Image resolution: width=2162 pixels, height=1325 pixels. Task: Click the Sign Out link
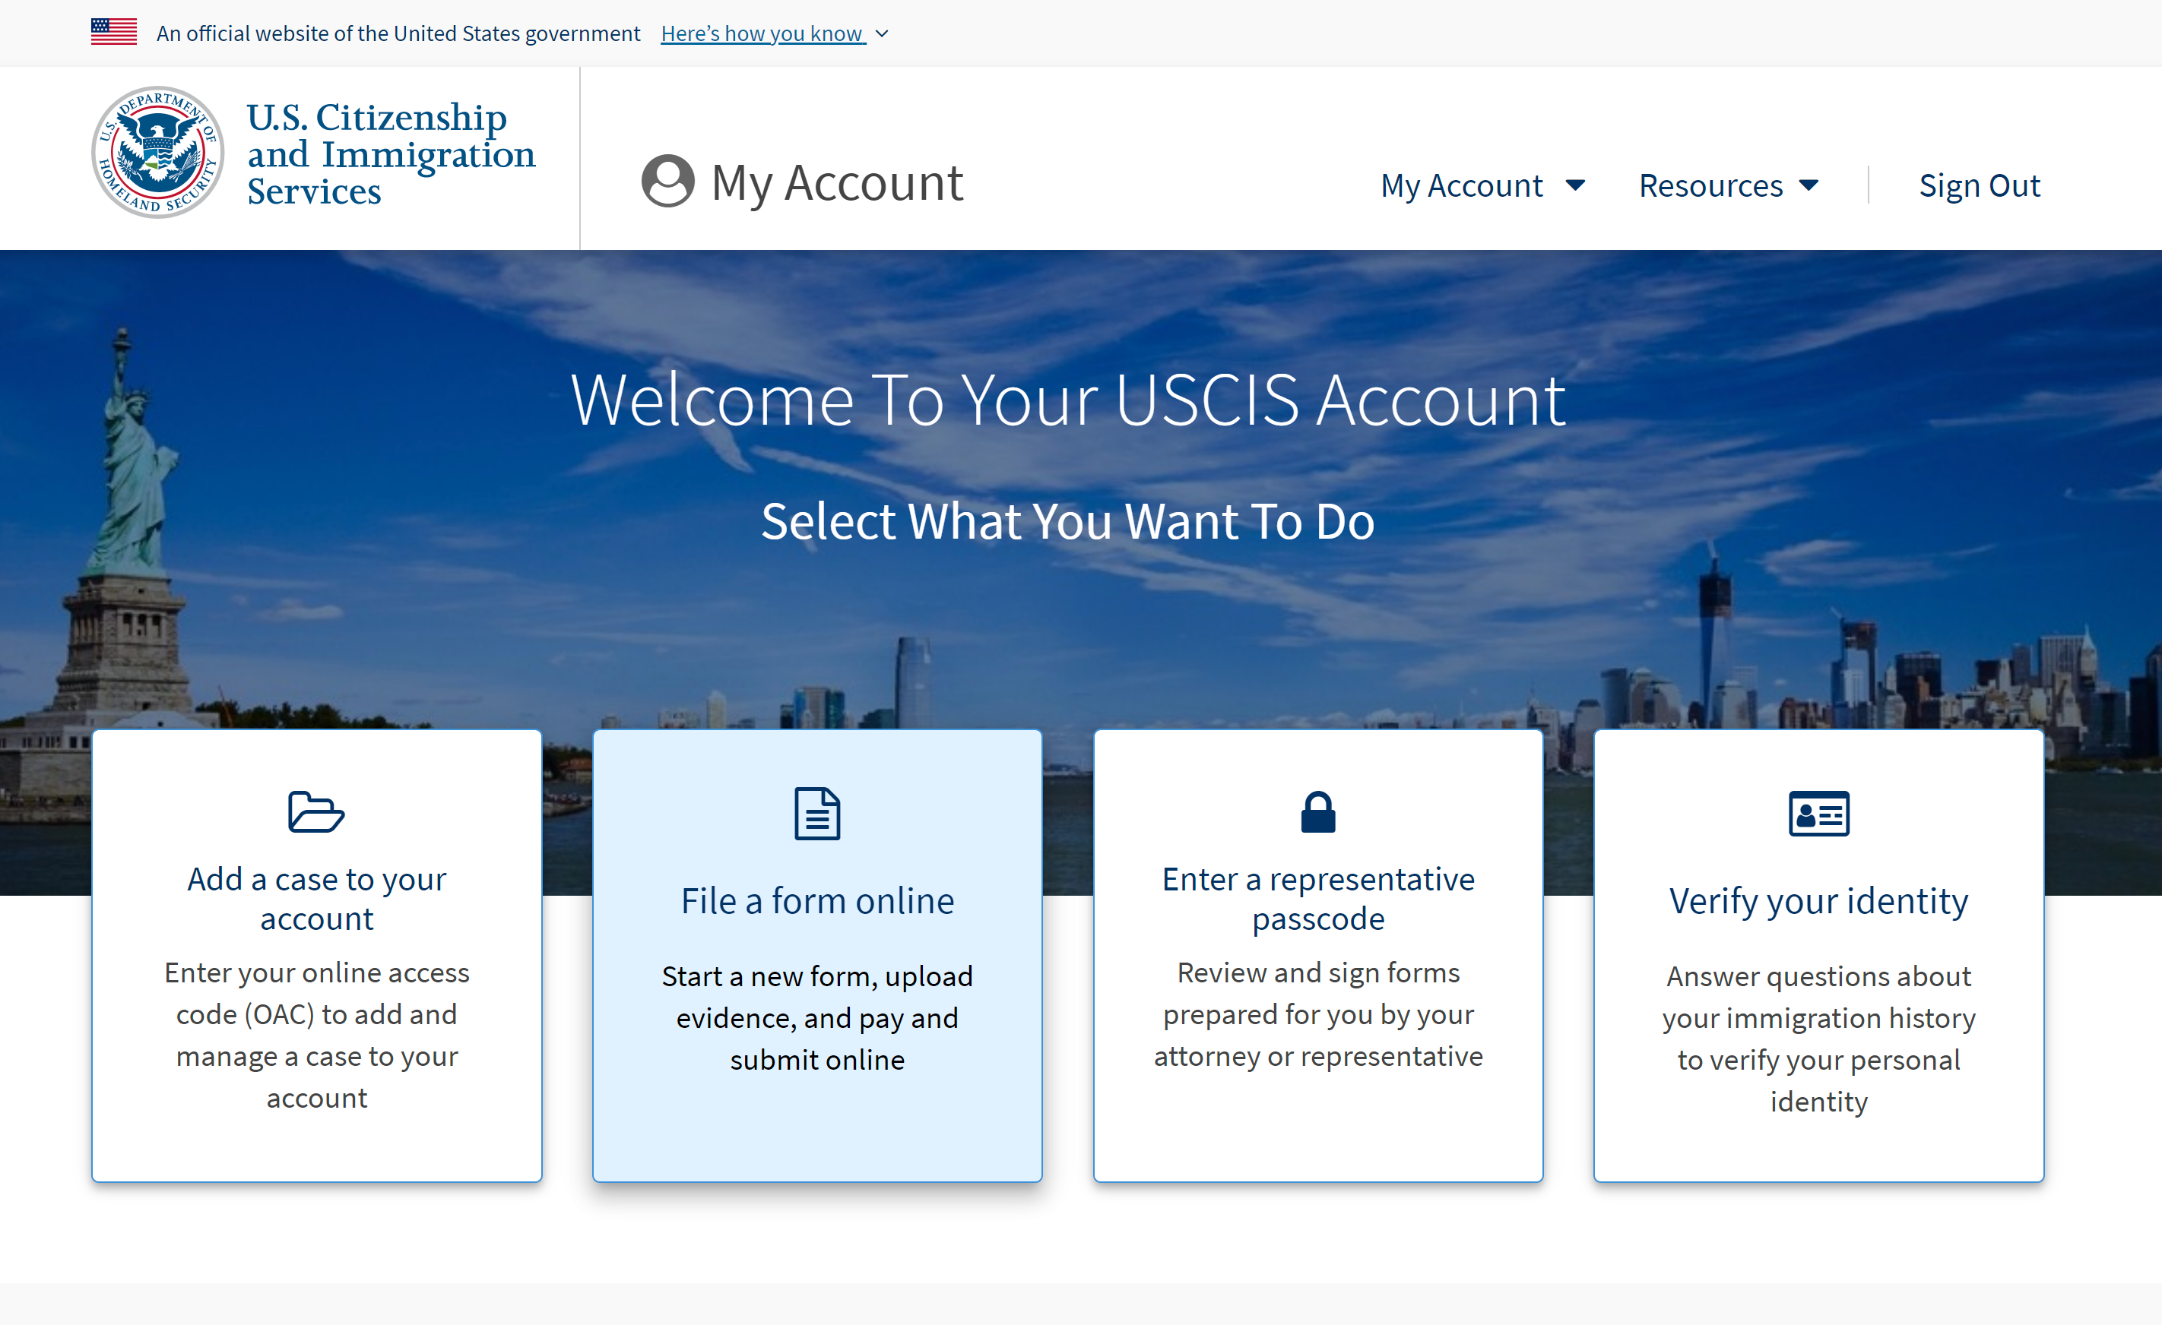(1979, 185)
